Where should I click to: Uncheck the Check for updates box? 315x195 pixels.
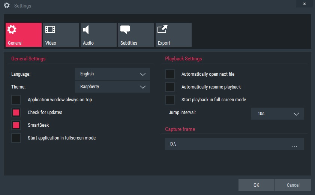[x=16, y=112]
